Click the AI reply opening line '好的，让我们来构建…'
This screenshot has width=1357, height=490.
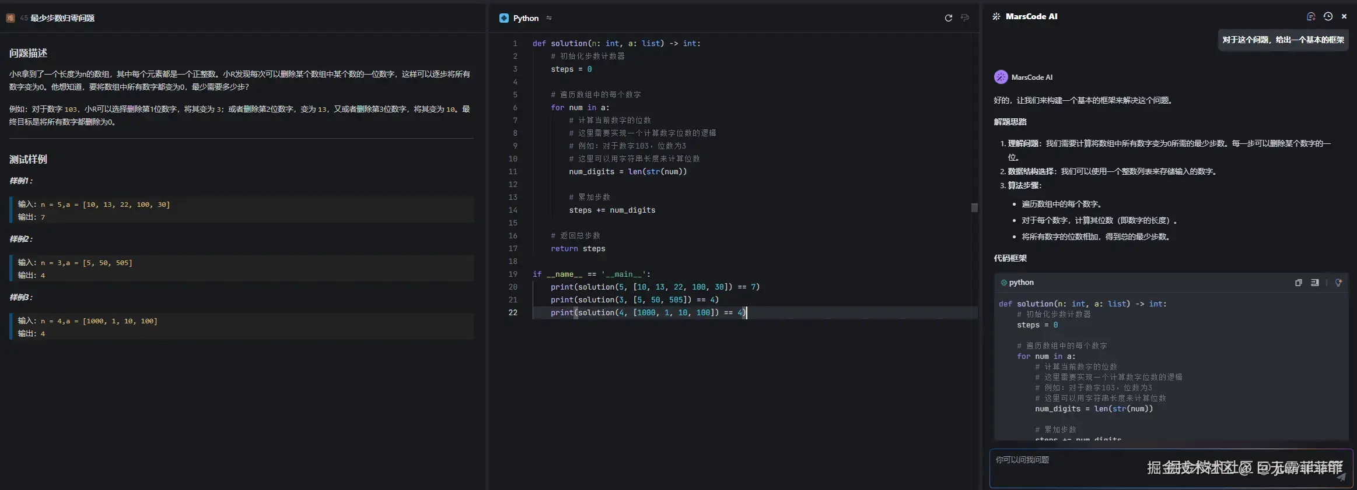(1084, 100)
